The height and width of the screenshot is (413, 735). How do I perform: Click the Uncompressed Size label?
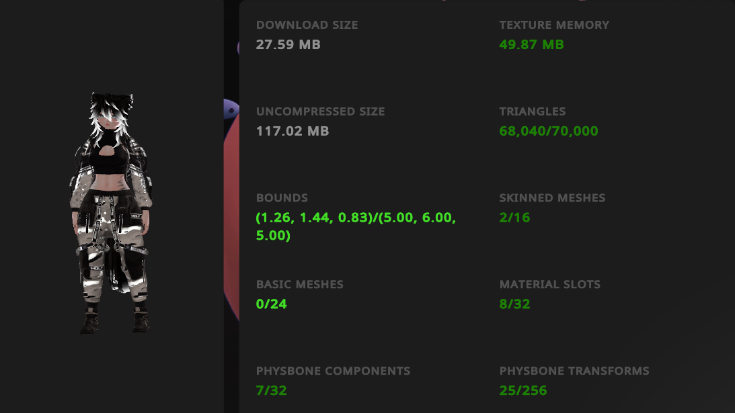(320, 111)
